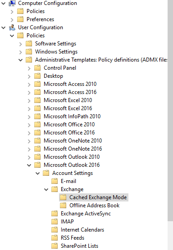Select the Offline Address Book item

tap(95, 205)
